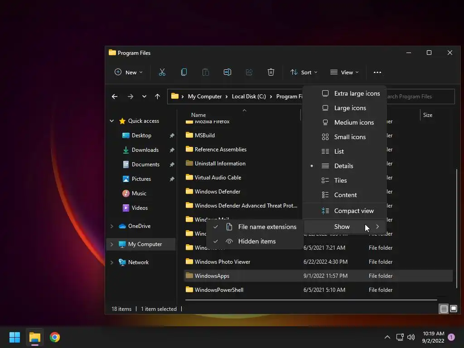The width and height of the screenshot is (464, 348).
Task: Click File Explorer icon on the taskbar
Action: (34, 337)
